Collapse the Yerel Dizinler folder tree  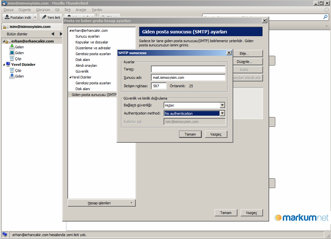4,65
